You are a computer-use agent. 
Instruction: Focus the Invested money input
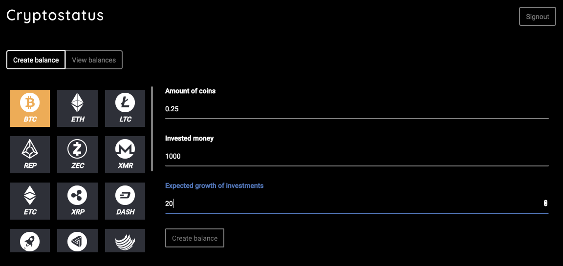click(357, 156)
